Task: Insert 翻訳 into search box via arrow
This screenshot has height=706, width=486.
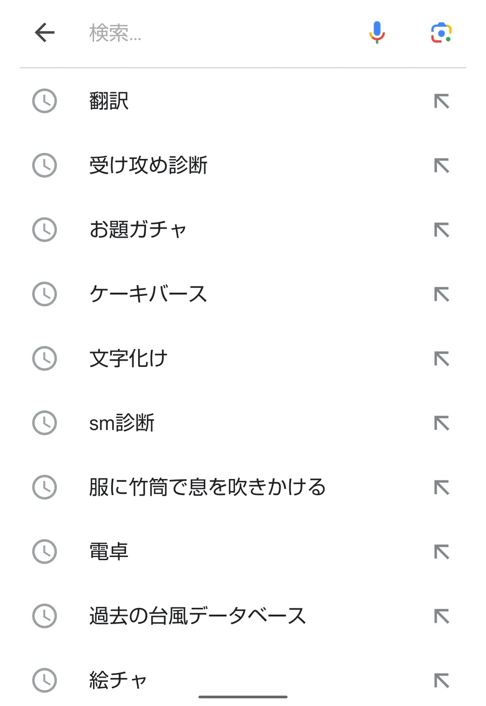Action: coord(441,101)
